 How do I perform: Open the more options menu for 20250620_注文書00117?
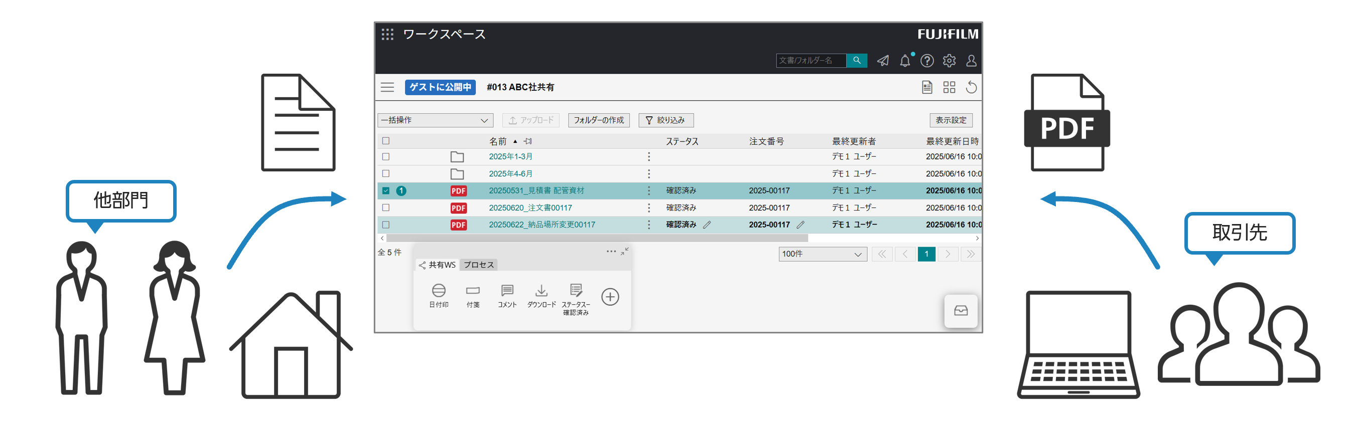[x=648, y=208]
